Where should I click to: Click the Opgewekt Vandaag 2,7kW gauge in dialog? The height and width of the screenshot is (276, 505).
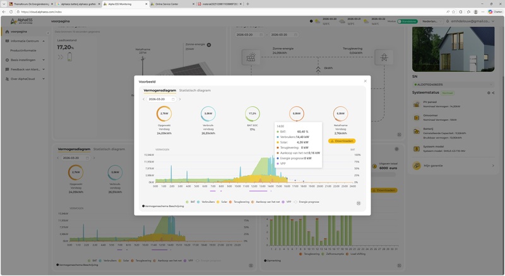tap(164, 113)
